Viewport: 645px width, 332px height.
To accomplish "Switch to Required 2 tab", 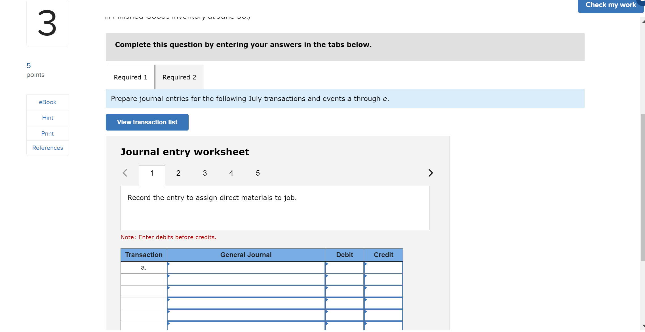I will (x=179, y=77).
